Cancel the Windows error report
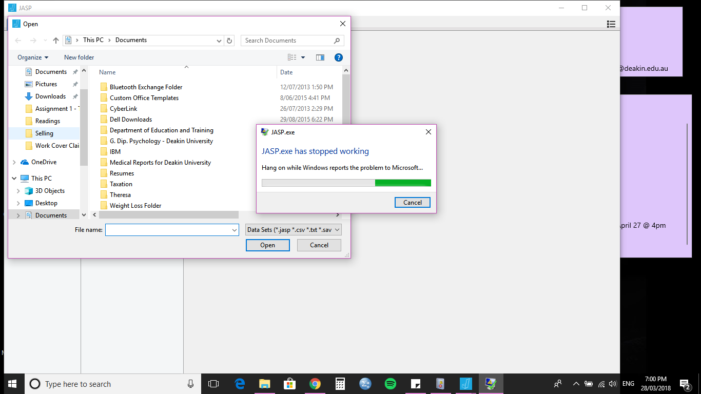 pos(412,202)
